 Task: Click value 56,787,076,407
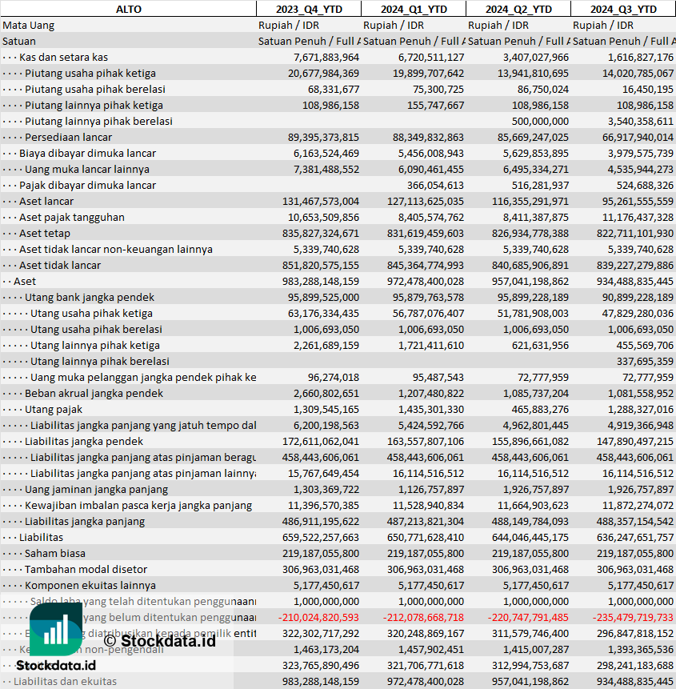tap(428, 314)
